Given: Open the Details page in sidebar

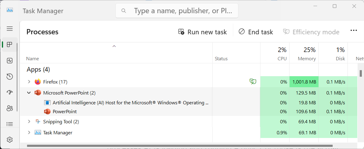Looking at the screenshot, I should [x=9, y=124].
